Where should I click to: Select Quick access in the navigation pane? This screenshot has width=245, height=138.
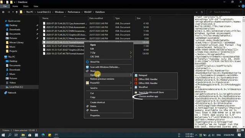(14, 21)
